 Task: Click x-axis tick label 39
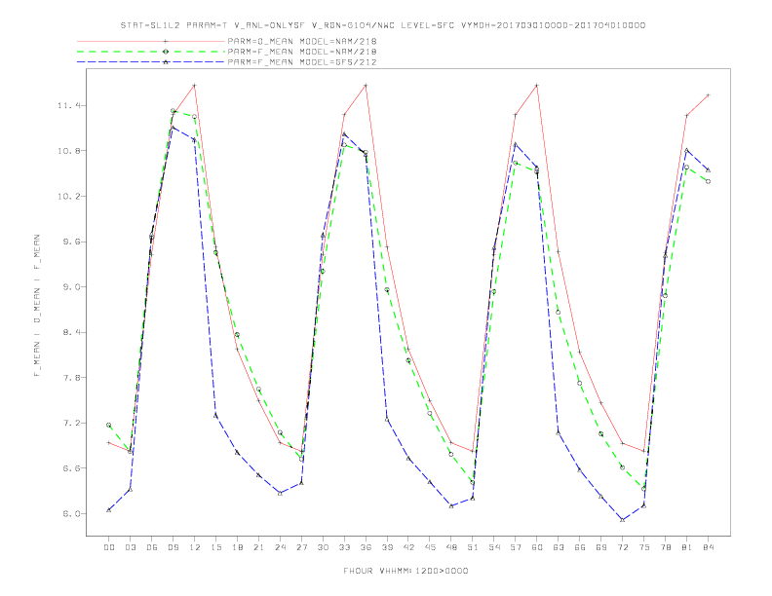coord(387,547)
